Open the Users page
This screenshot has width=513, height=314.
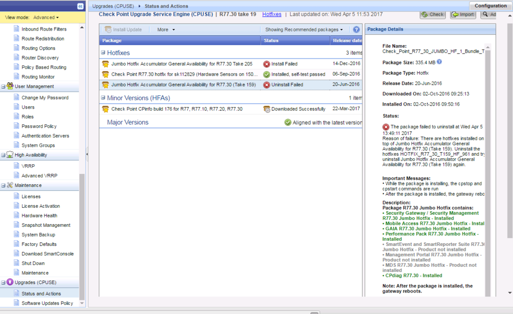[x=28, y=107]
